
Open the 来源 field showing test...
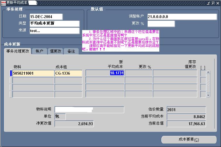(54, 31)
